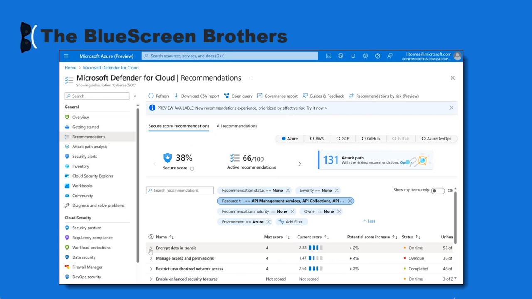
Task: Click the user account avatar
Action: [458, 56]
